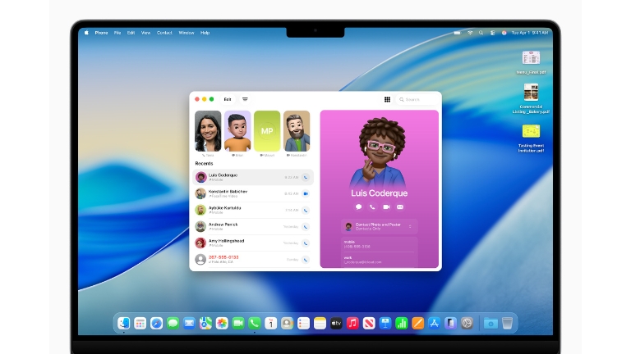Select the Konstantin Babichev recents entry
Viewport: 631px width, 354px height.
[253, 194]
